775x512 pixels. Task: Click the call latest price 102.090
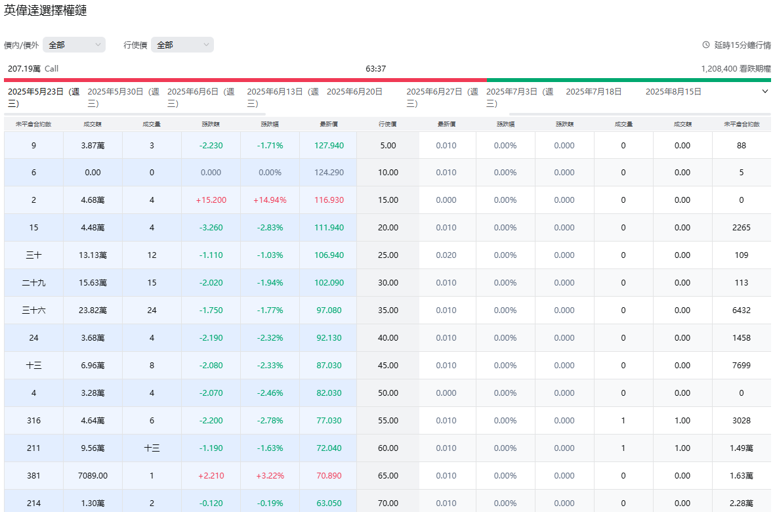(x=329, y=283)
